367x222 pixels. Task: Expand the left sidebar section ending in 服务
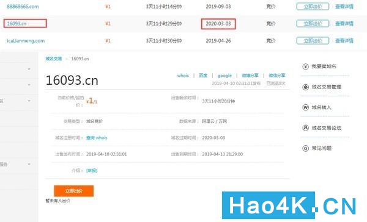pos(29,164)
